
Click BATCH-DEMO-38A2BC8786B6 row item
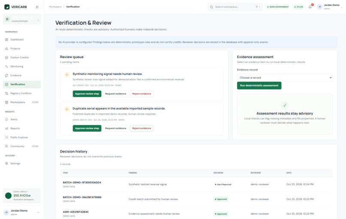(82, 197)
